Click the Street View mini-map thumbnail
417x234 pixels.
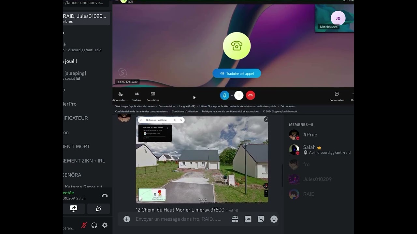pyautogui.click(x=152, y=195)
